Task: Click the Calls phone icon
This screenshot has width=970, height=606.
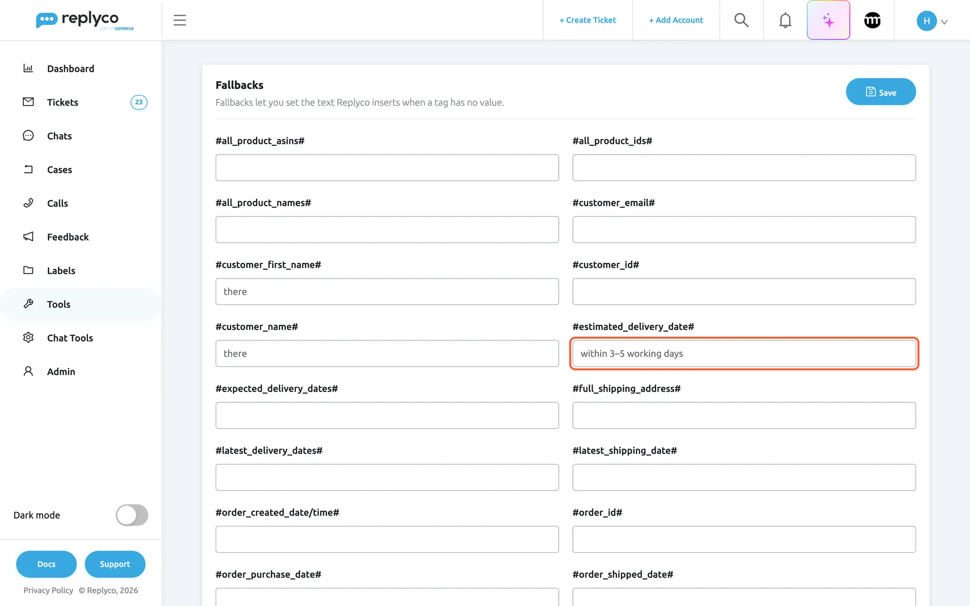Action: (28, 203)
